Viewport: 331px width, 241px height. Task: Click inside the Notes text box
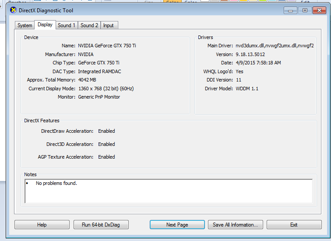169,191
